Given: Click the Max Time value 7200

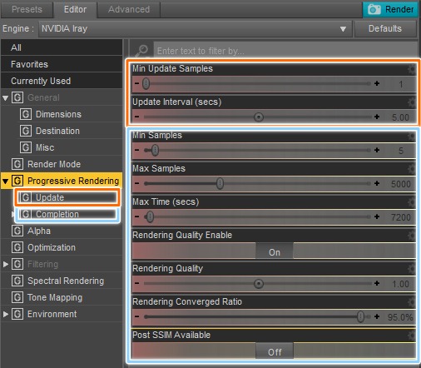Looking at the screenshot, I should (400, 217).
